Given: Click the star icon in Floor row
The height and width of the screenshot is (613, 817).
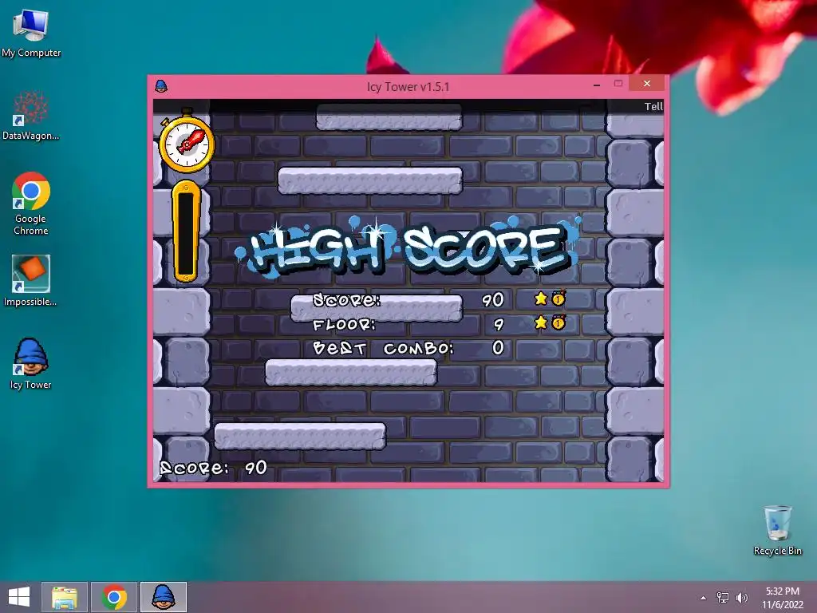Looking at the screenshot, I should [541, 322].
